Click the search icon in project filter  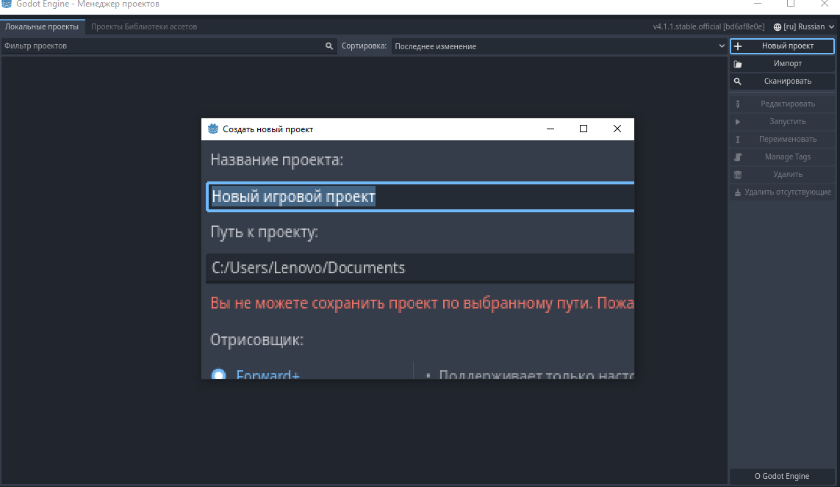[x=329, y=46]
